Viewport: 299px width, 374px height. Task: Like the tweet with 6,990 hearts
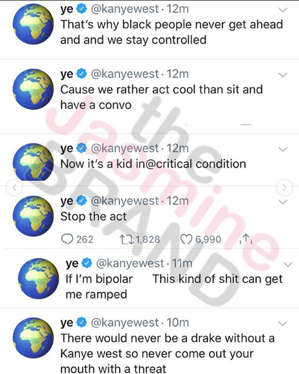click(x=186, y=239)
